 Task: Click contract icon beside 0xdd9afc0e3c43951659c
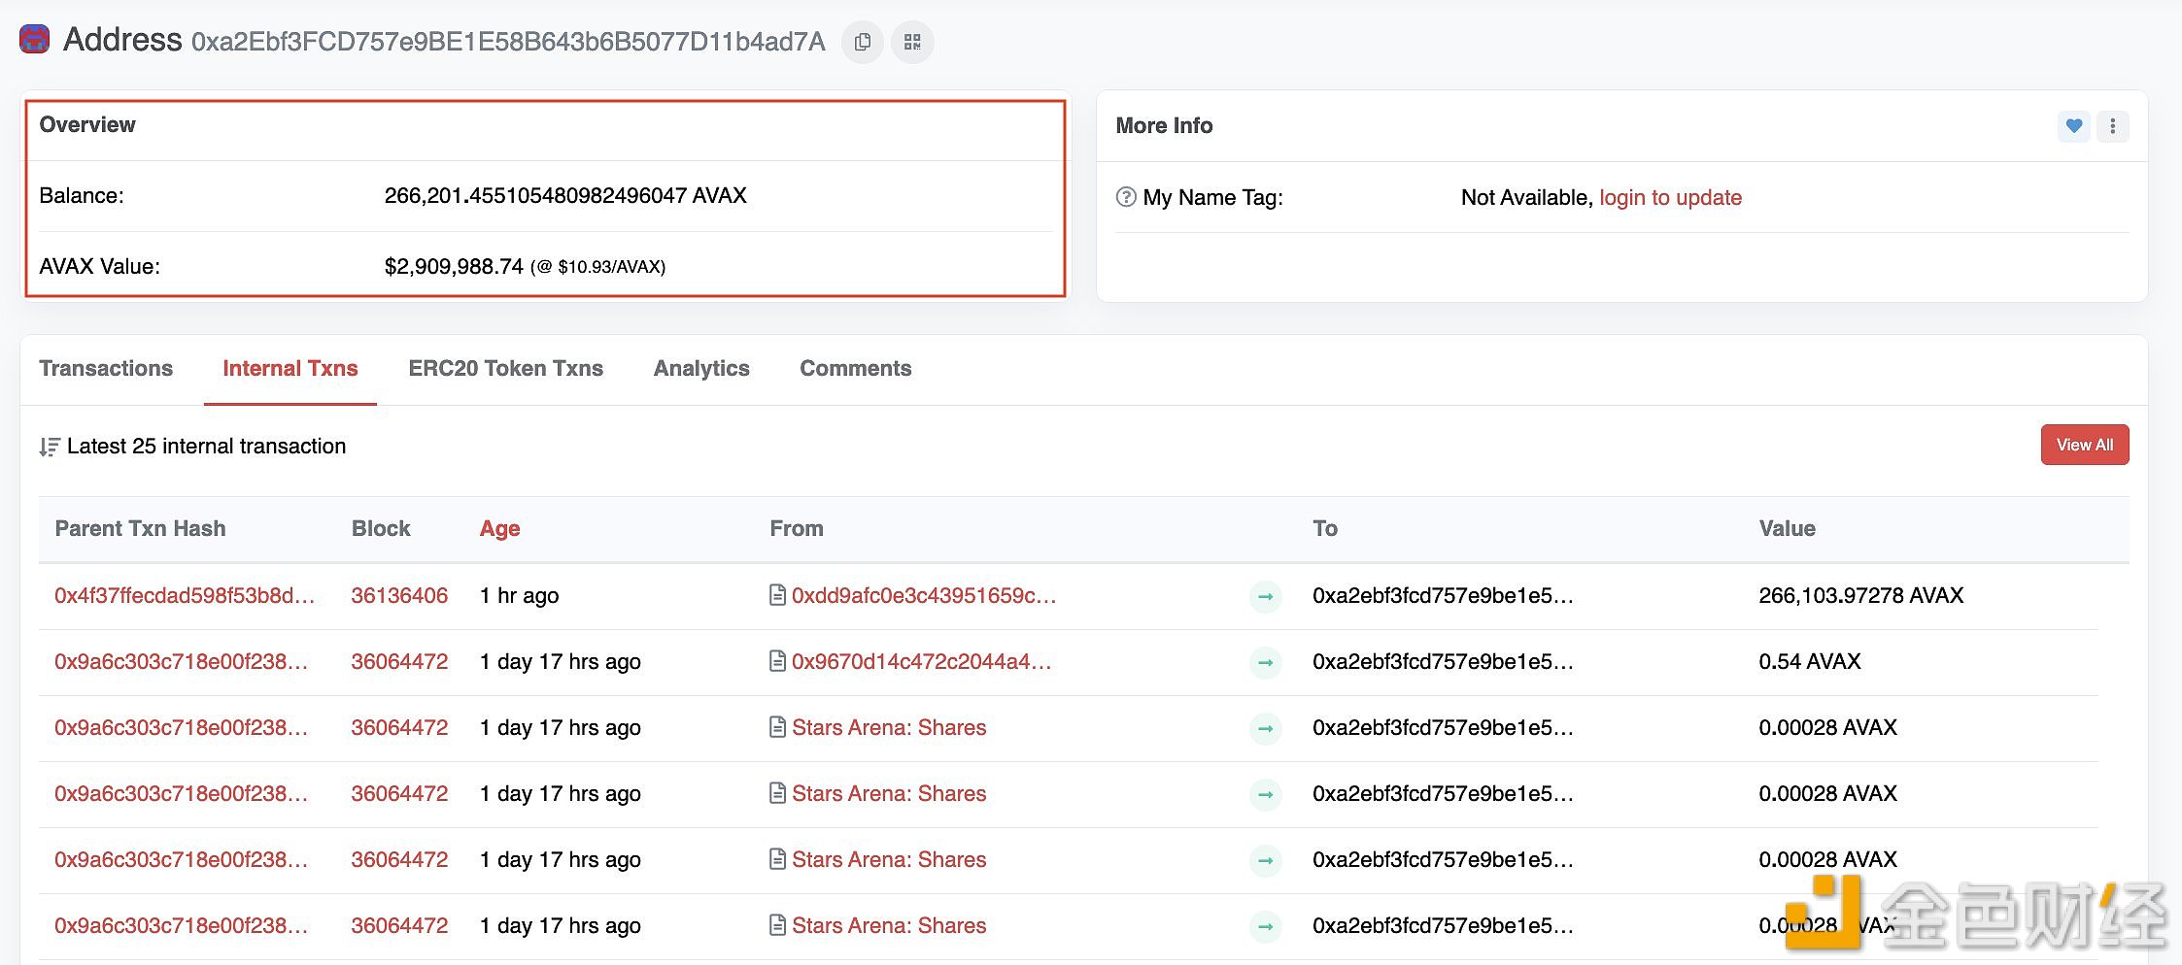point(777,595)
